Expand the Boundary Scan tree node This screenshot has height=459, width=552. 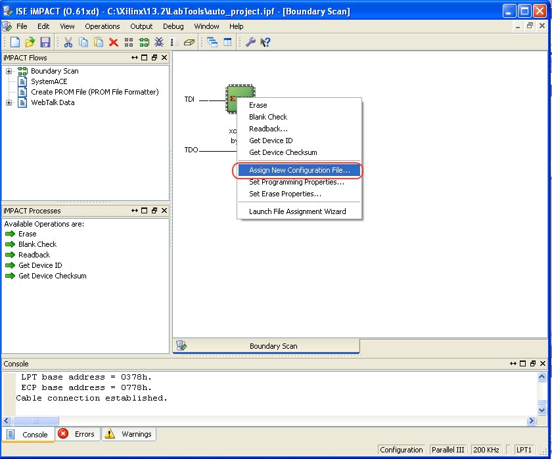coord(9,71)
